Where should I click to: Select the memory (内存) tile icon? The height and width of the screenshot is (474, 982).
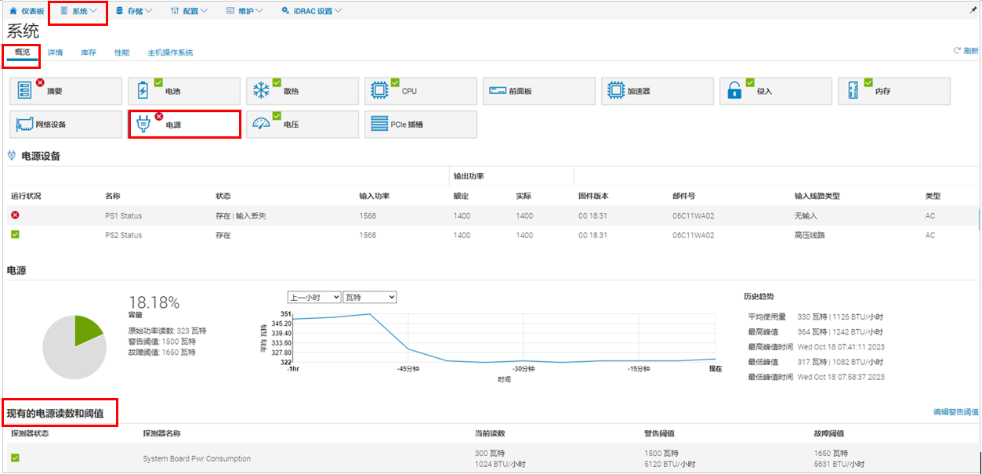pyautogui.click(x=853, y=91)
